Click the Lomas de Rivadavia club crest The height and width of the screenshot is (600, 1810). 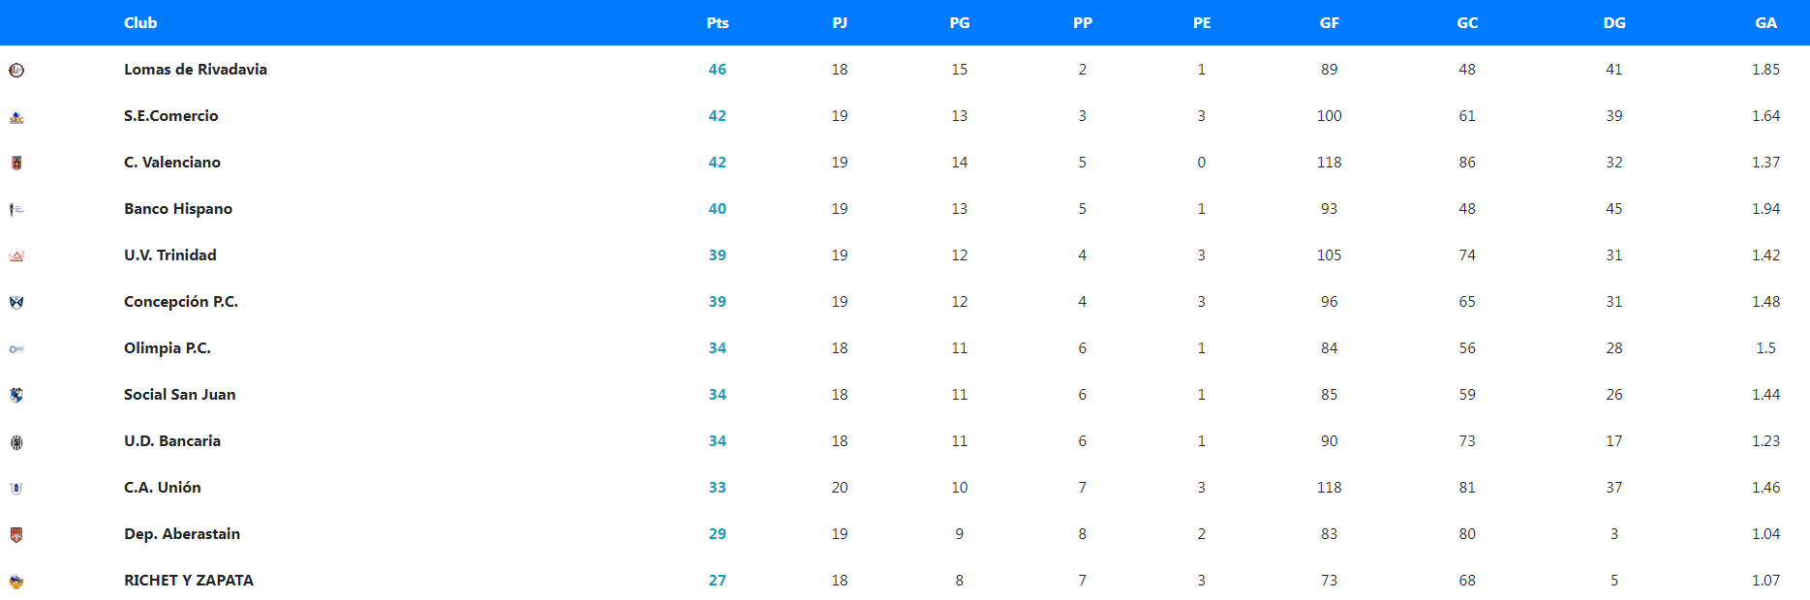click(x=16, y=70)
